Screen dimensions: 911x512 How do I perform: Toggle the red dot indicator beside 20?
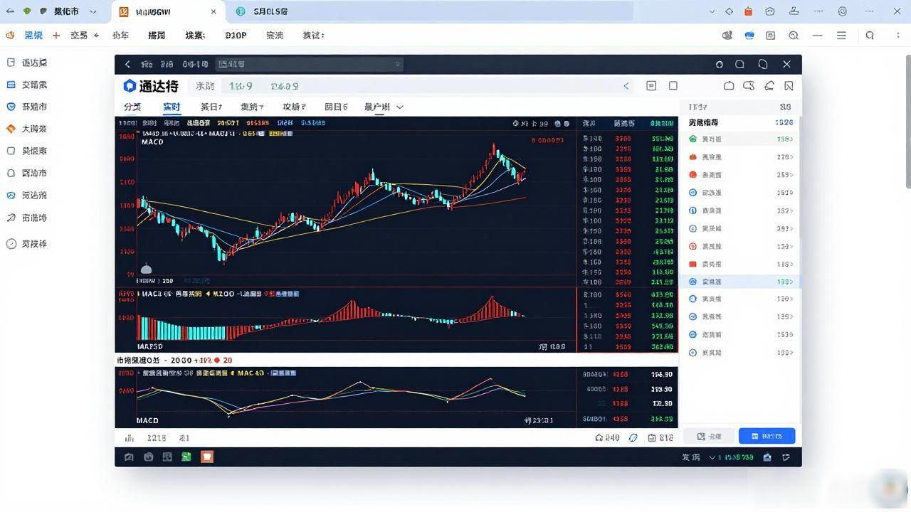coord(217,361)
